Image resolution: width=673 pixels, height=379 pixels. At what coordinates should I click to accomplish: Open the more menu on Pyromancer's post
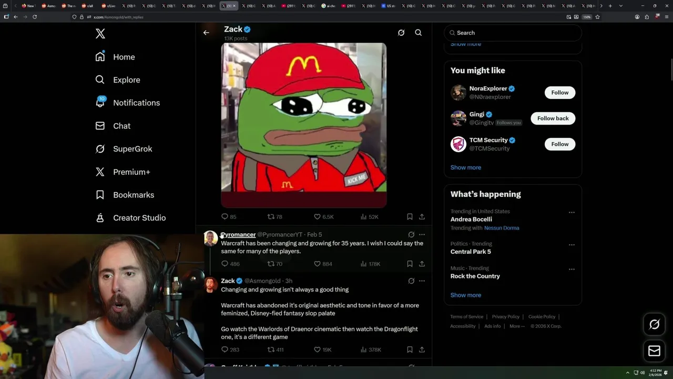[422, 235]
